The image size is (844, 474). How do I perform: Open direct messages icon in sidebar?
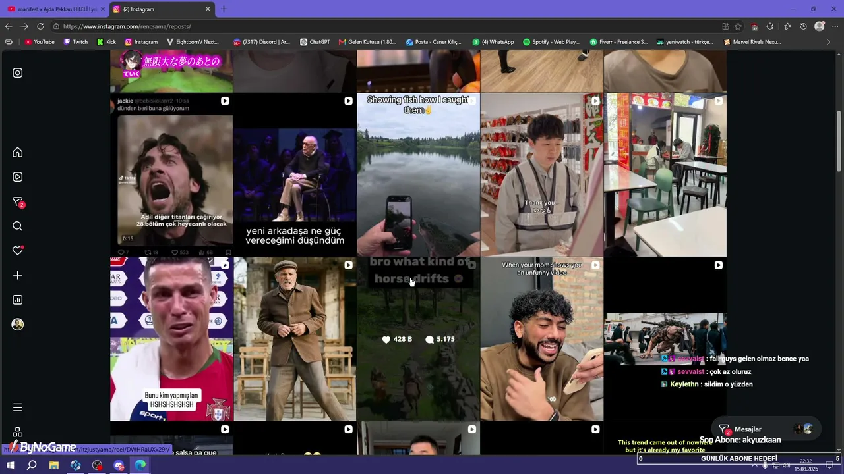18,202
